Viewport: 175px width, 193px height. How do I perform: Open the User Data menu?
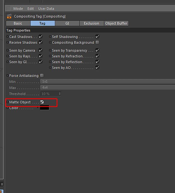coord(46,9)
